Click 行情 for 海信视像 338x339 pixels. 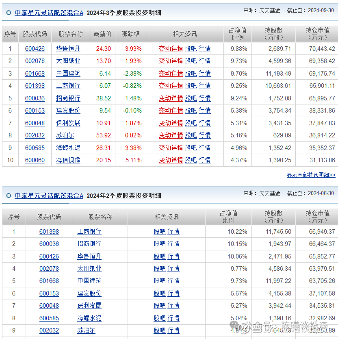205,160
